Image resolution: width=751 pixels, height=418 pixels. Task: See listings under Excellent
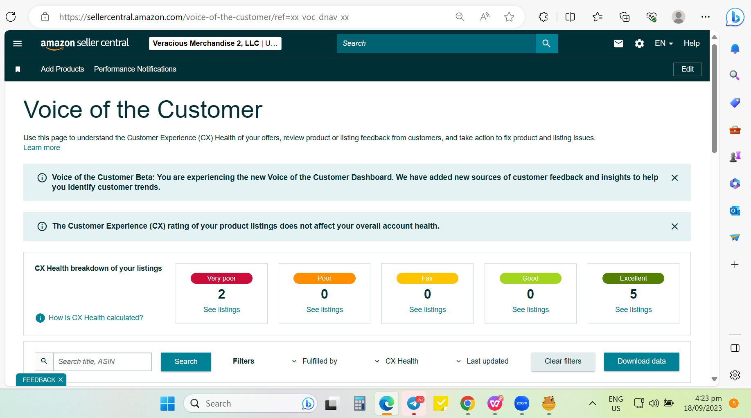click(633, 310)
